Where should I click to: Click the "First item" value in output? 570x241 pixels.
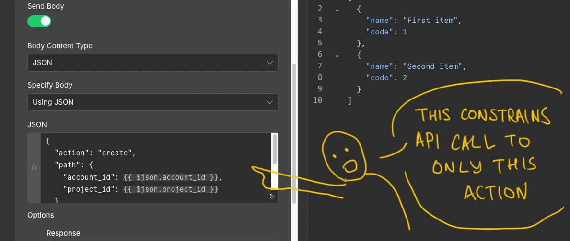[x=431, y=21]
